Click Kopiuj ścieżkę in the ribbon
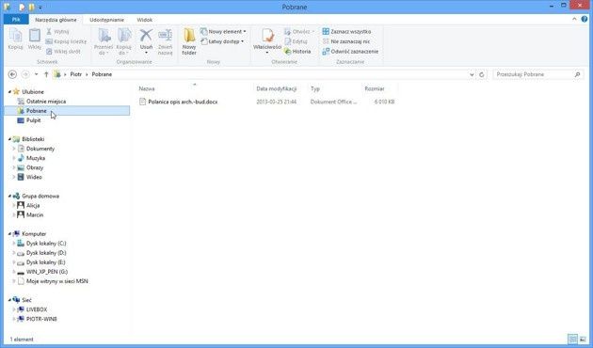The image size is (593, 348). 66,41
